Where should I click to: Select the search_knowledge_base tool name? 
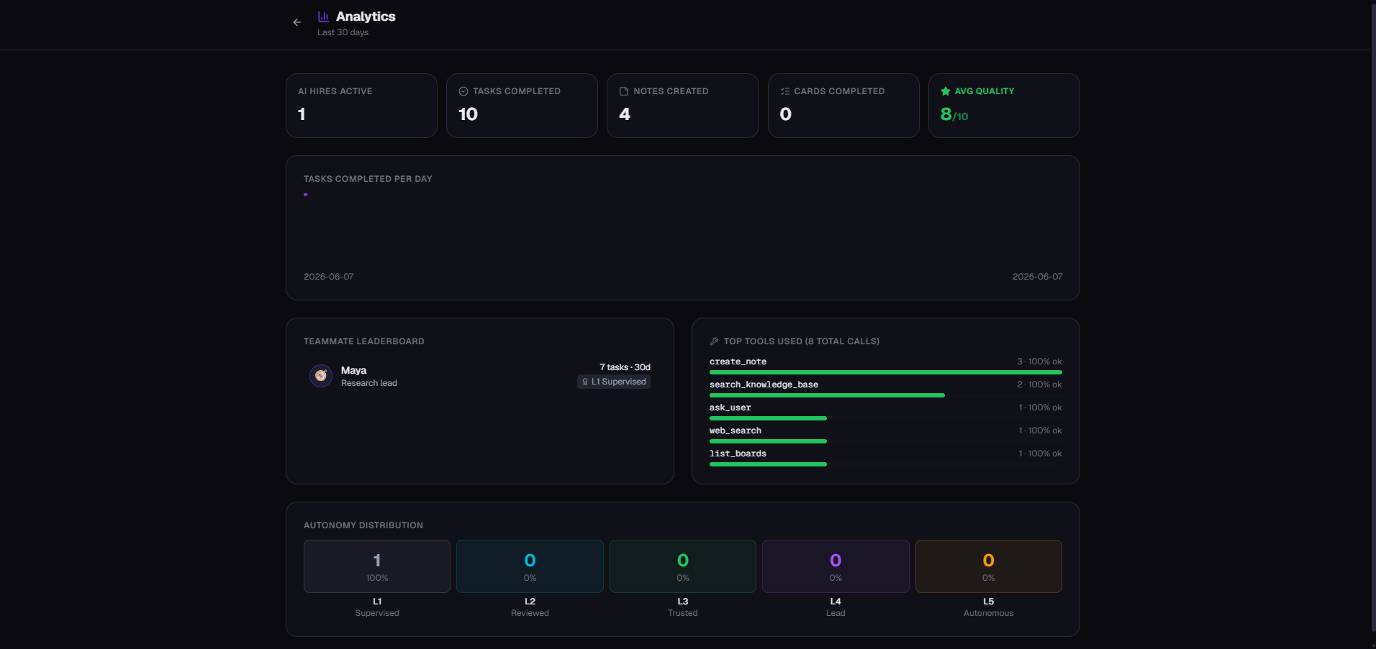click(x=764, y=385)
